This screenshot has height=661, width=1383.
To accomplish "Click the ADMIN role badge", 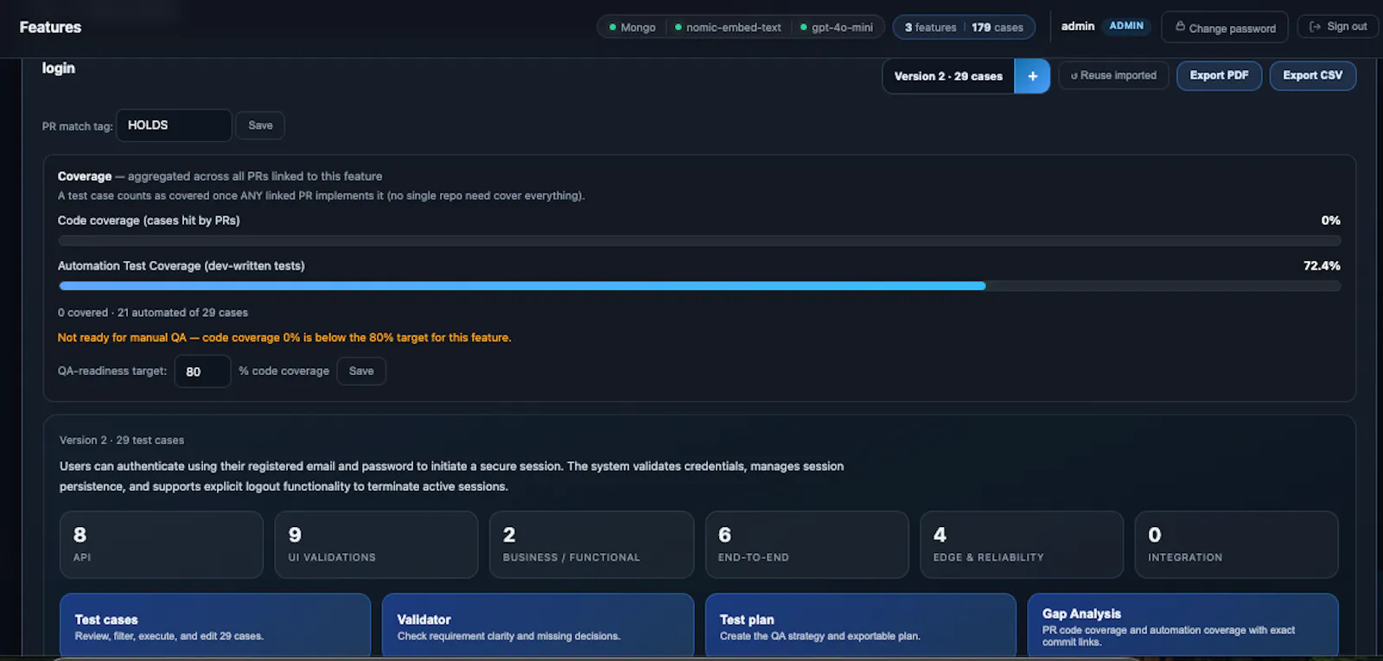I will (1126, 26).
